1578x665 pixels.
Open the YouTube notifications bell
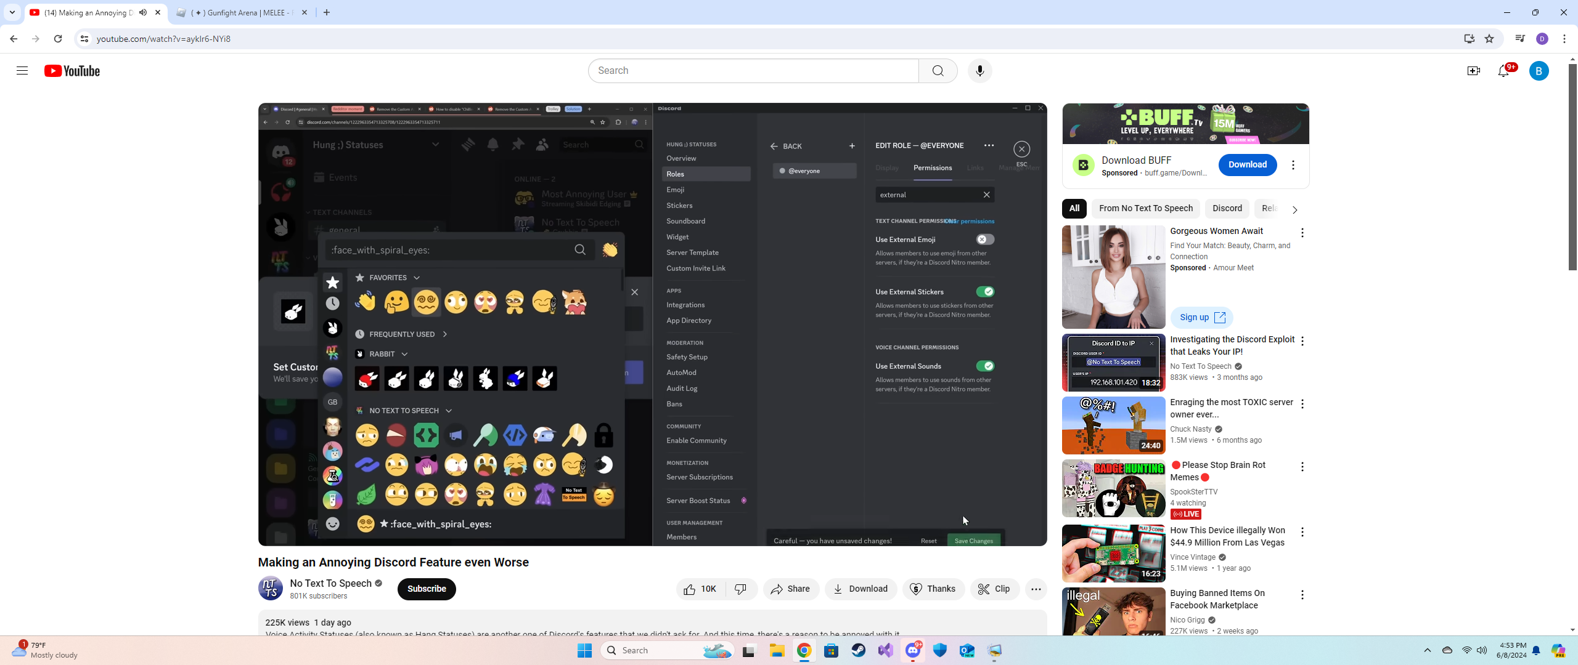pos(1503,71)
